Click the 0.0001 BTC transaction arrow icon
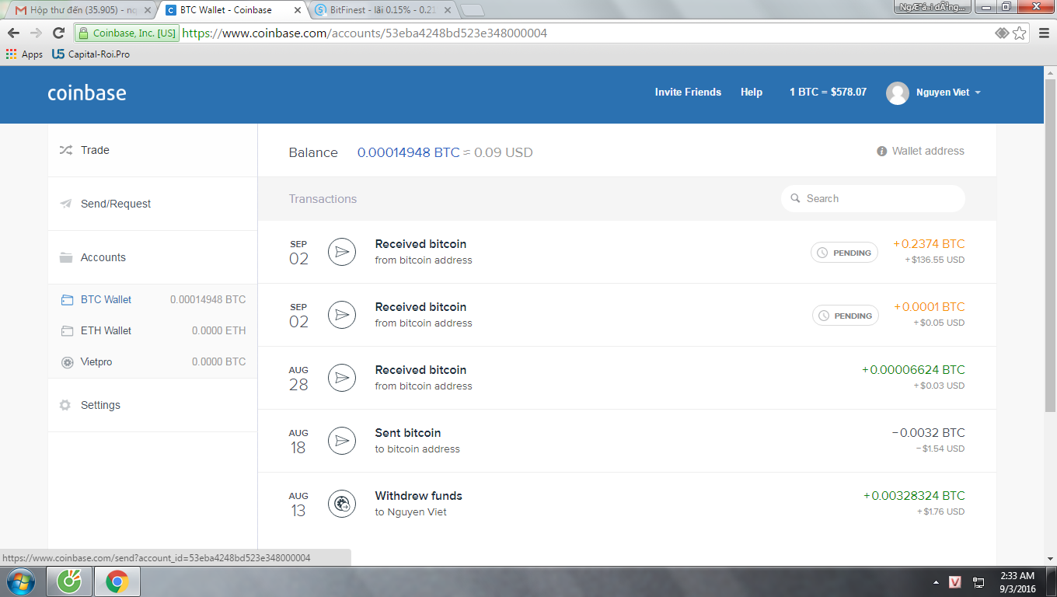 (342, 315)
